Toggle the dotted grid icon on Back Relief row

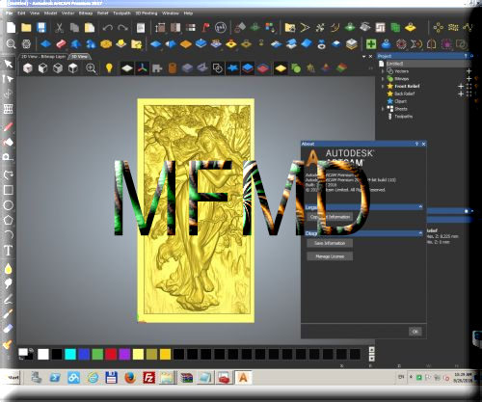(469, 94)
